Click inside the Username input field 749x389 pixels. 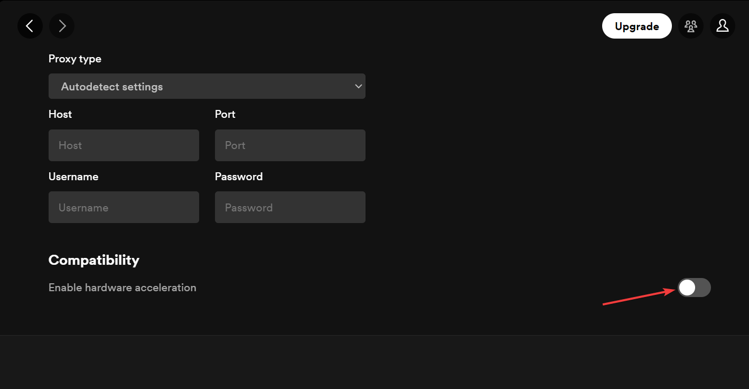tap(124, 207)
